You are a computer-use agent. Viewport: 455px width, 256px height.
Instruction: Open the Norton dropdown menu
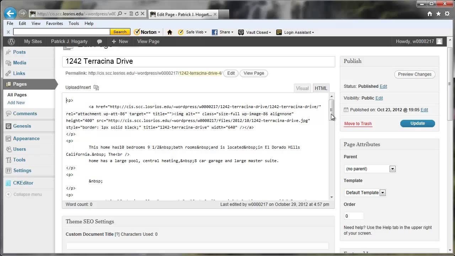(159, 32)
